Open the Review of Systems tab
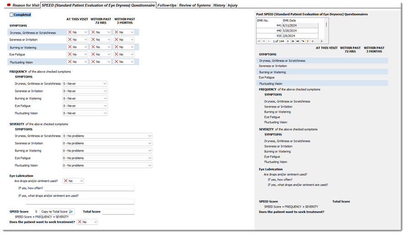The width and height of the screenshot is (405, 234). [x=195, y=5]
